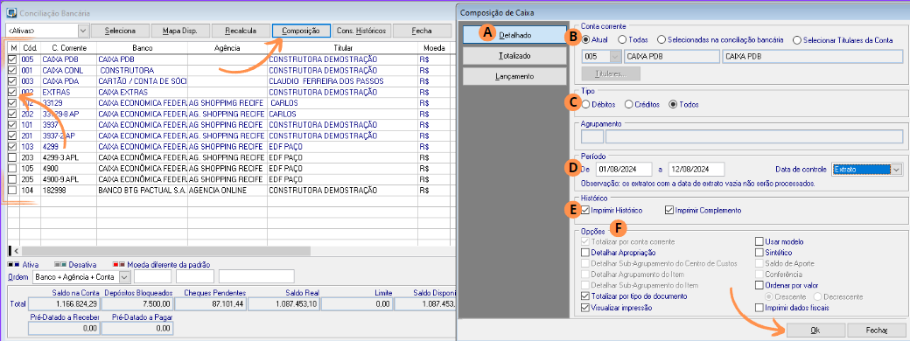Select the BANCO BTG PACTUAL S.A. cell

click(142, 191)
